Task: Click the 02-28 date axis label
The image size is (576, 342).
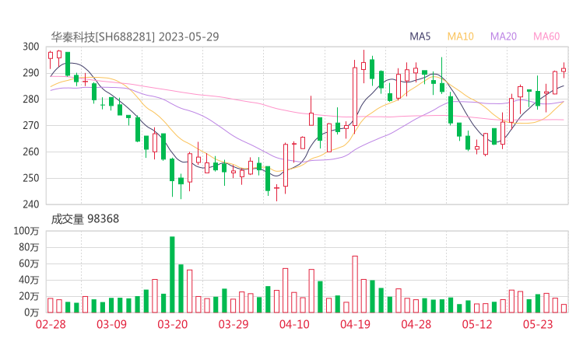Action: click(51, 324)
